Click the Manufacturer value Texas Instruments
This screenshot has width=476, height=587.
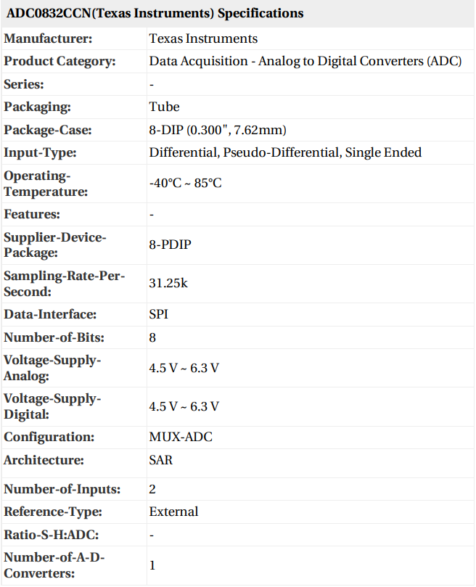(x=203, y=38)
